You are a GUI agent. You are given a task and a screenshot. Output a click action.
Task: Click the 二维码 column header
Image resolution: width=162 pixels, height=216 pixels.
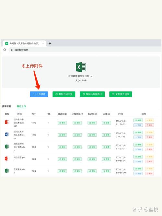[106, 114]
